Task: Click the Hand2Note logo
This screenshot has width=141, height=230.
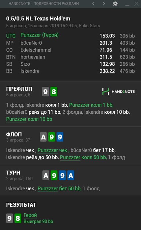Action: [118, 92]
